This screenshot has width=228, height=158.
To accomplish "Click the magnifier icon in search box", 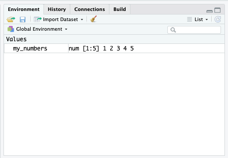I will (173, 30).
